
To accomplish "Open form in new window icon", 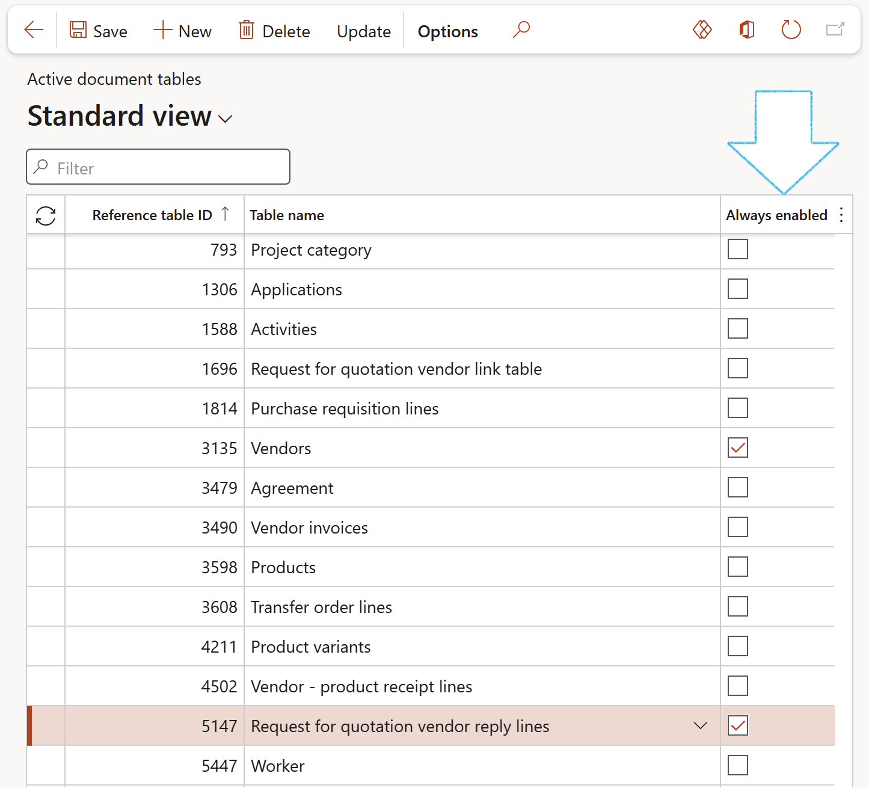I will tap(835, 29).
